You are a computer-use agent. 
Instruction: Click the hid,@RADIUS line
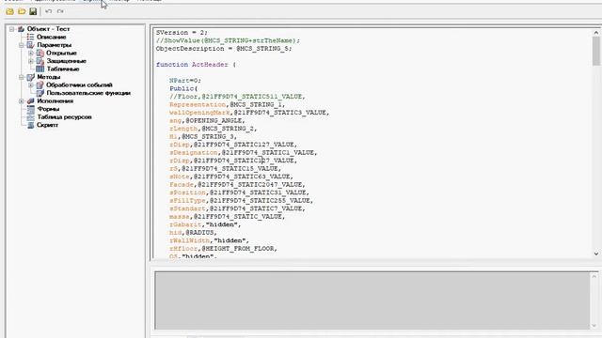193,233
